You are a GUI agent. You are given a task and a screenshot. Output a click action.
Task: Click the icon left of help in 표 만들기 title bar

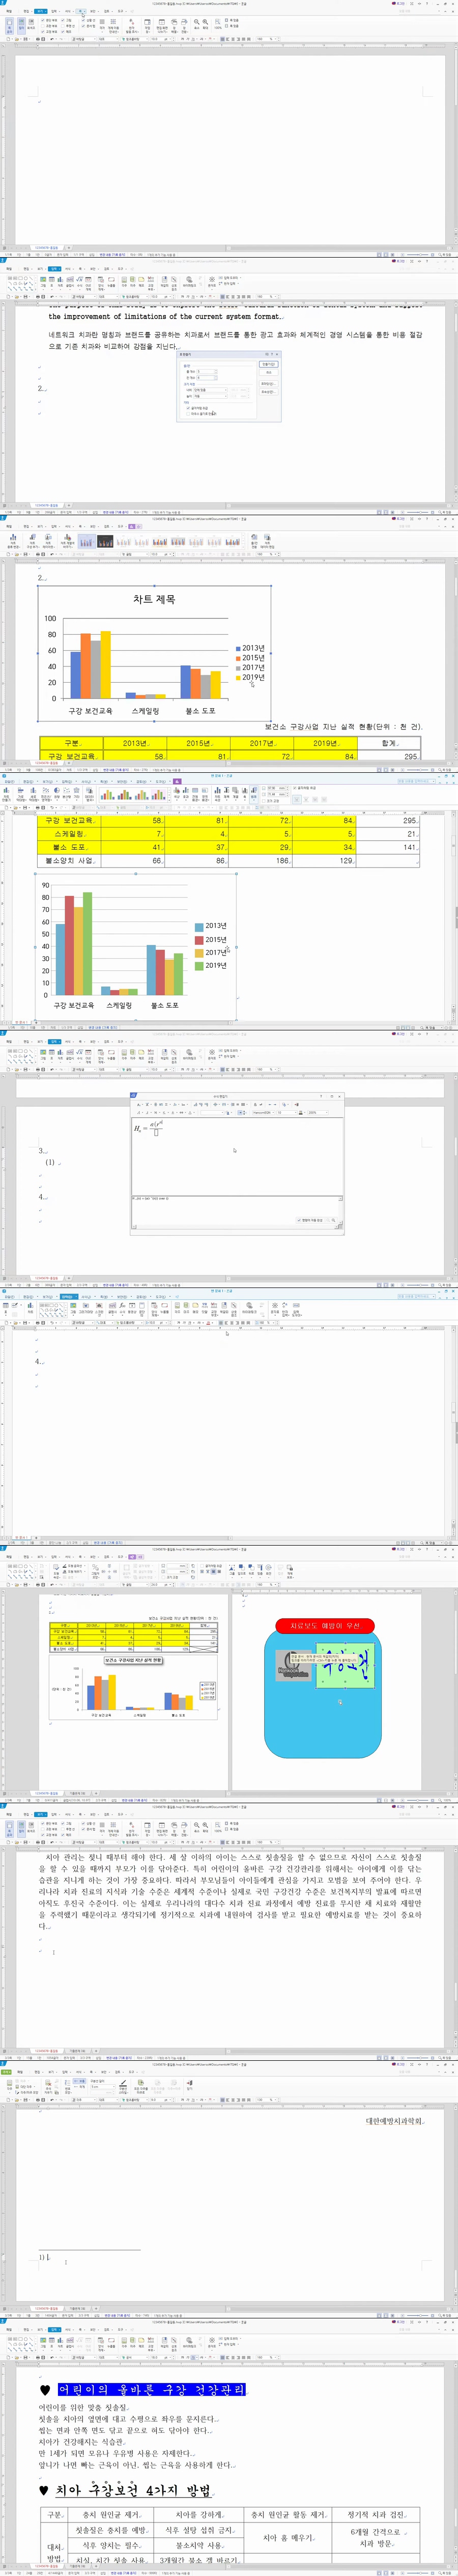pyautogui.click(x=266, y=354)
